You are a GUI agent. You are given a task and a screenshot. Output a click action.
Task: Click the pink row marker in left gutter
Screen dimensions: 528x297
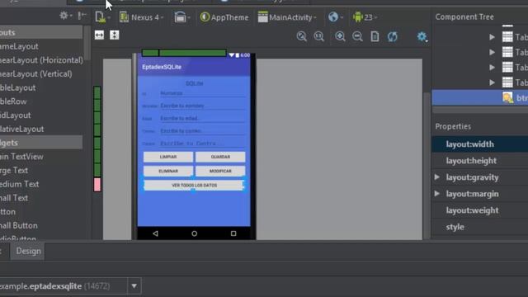(97, 185)
